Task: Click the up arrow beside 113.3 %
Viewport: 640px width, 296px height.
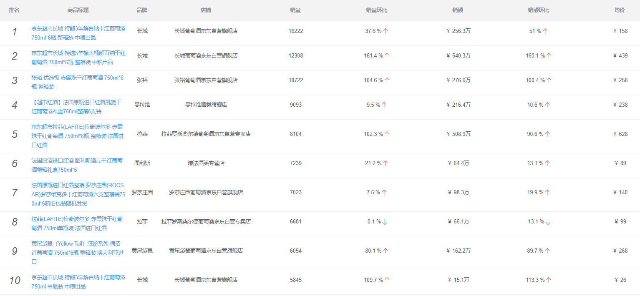Action: coord(549,280)
